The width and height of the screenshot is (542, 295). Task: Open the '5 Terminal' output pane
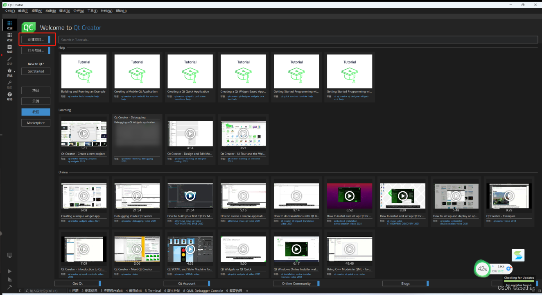153,291
